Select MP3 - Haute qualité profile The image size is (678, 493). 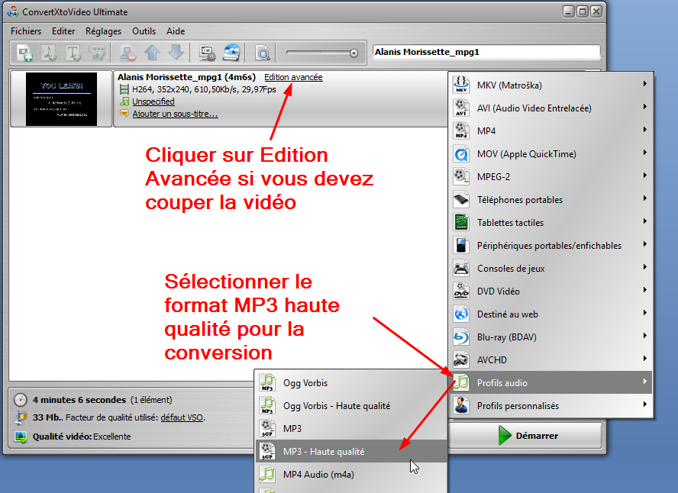[351, 452]
